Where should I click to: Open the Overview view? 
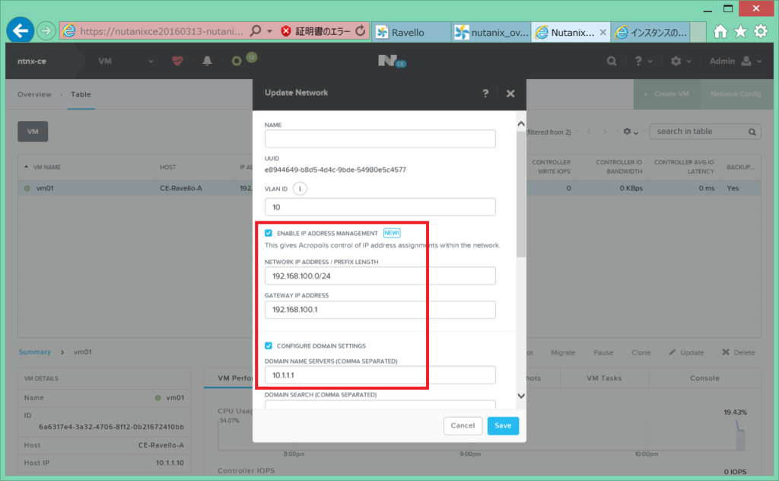[34, 94]
